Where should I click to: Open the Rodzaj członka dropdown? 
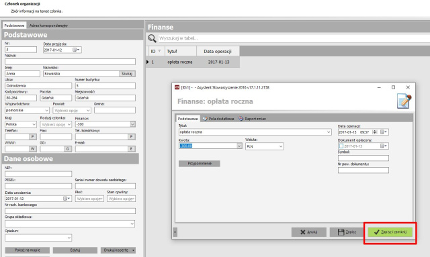point(69,124)
